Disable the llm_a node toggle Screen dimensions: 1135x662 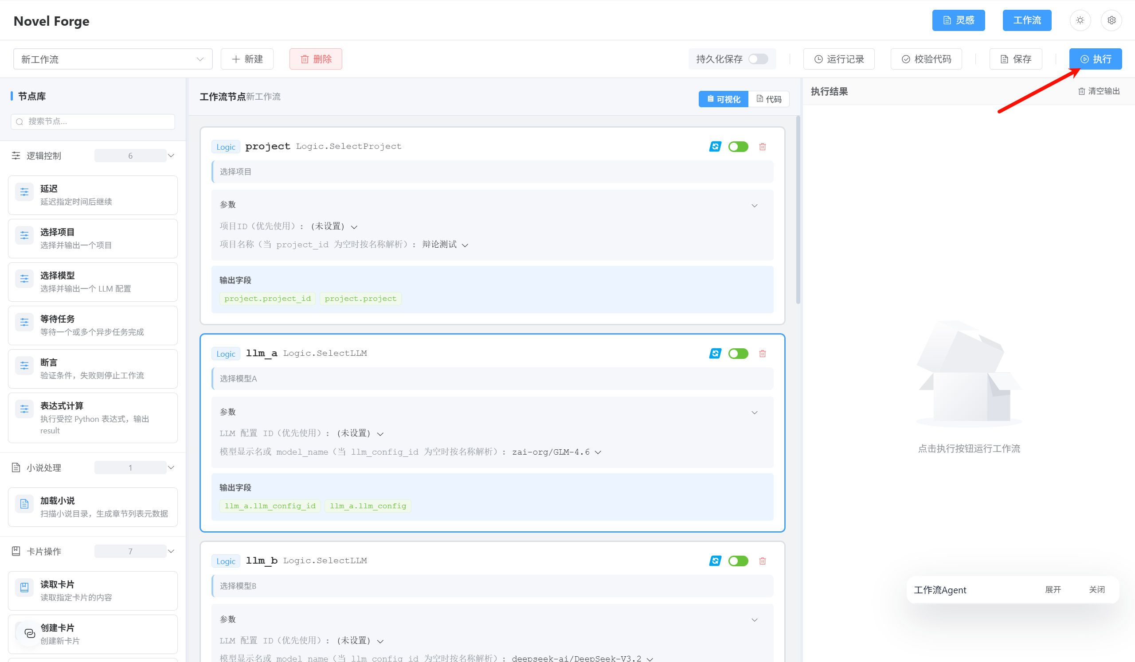(x=738, y=354)
